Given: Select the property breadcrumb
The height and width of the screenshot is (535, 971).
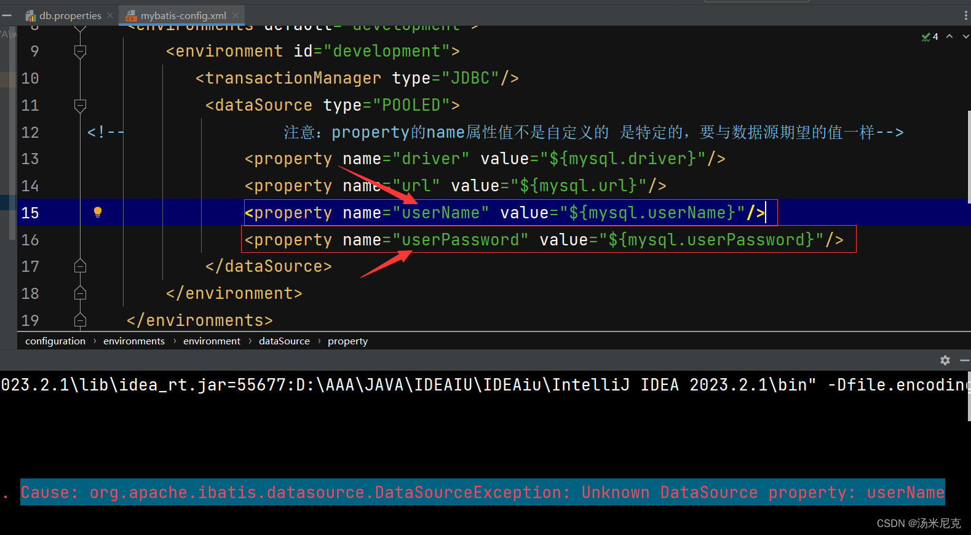Looking at the screenshot, I should (347, 341).
